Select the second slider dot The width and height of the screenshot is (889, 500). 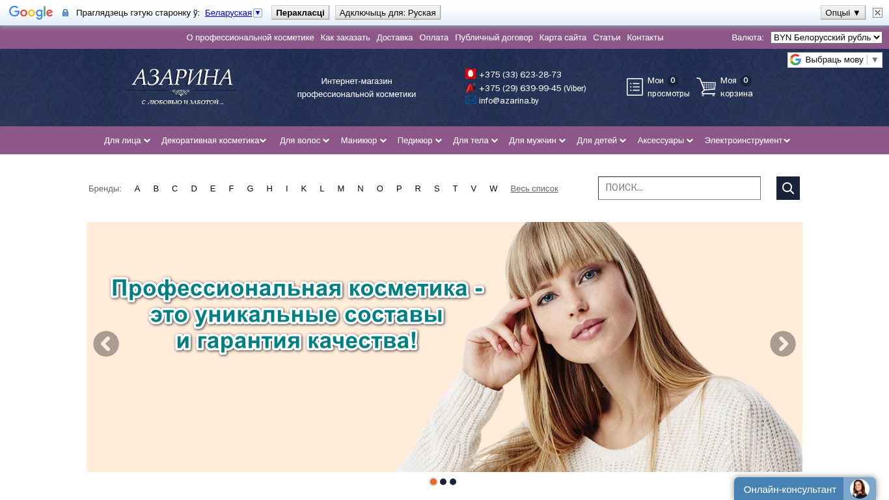point(443,482)
